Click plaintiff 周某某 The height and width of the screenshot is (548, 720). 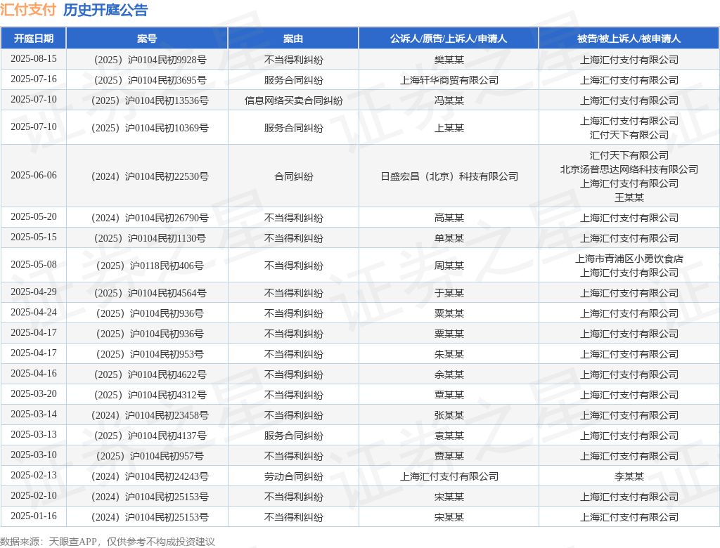pos(449,266)
